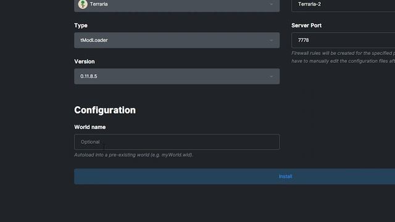Click the 'Autoload into a pre-existing world' hint
The height and width of the screenshot is (222, 395).
133,155
